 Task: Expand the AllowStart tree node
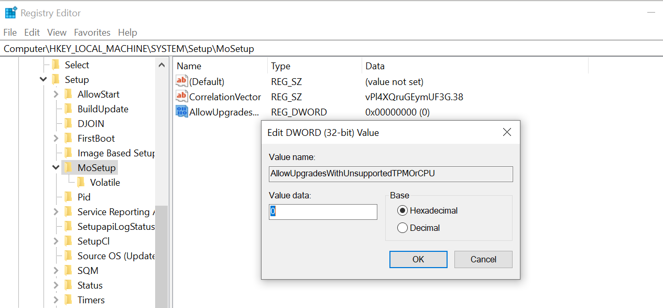click(56, 94)
